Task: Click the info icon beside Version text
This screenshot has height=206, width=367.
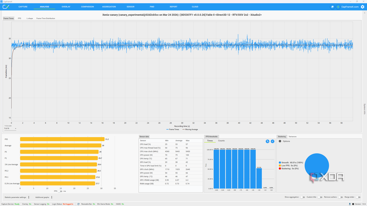Action: [x=353, y=204]
